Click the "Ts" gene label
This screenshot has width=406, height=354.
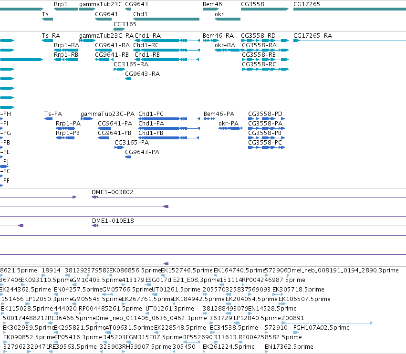coord(45,14)
